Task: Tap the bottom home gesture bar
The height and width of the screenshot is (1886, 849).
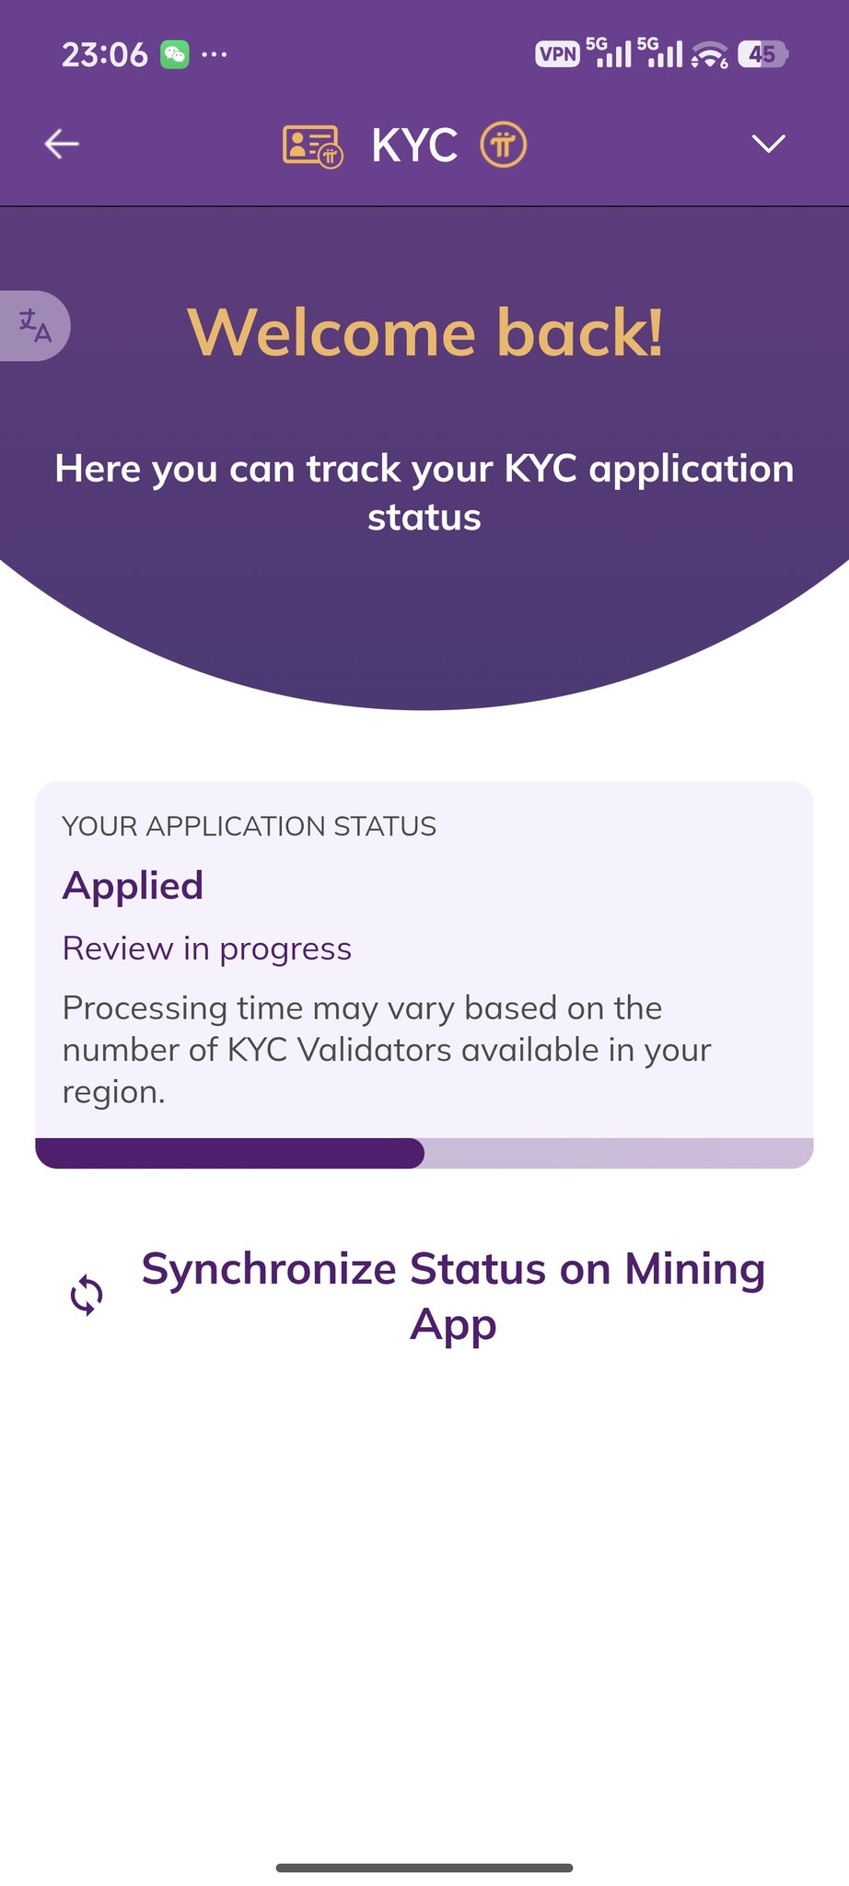Action: point(424,1868)
